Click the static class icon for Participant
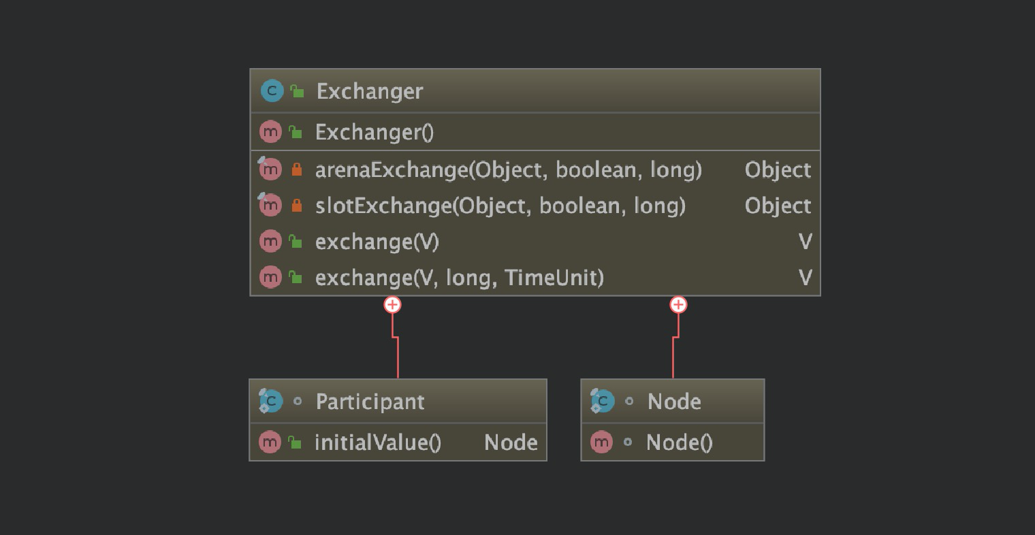Viewport: 1035px width, 535px height. tap(270, 401)
